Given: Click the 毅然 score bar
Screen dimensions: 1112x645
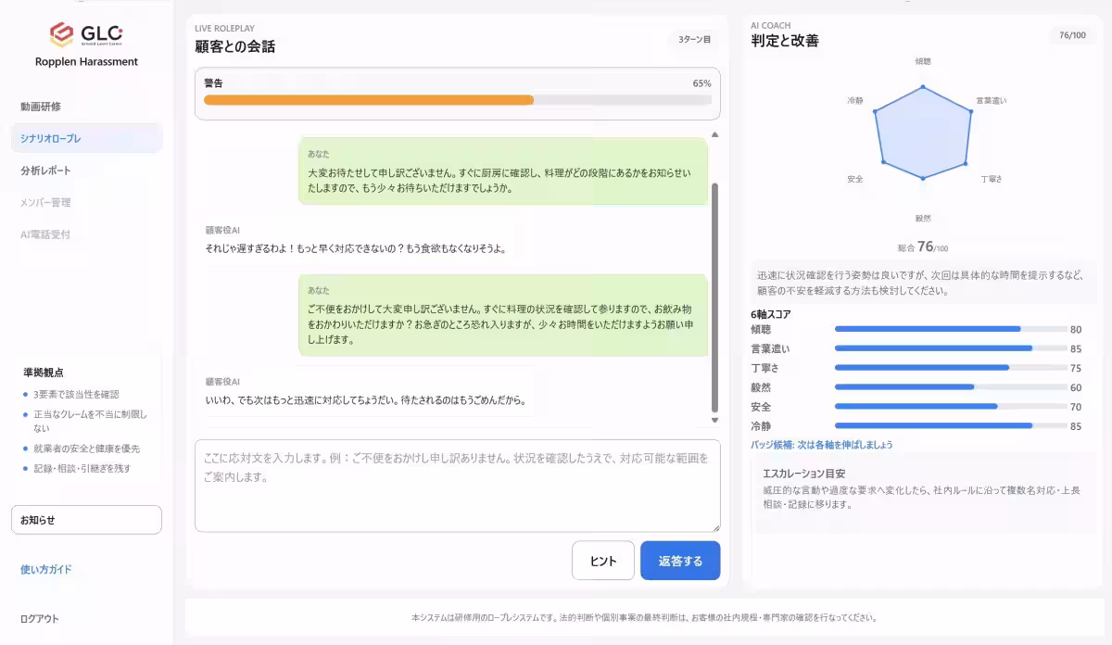Looking at the screenshot, I should point(951,387).
